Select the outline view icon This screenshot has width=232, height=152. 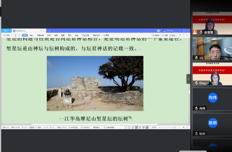click(140, 127)
